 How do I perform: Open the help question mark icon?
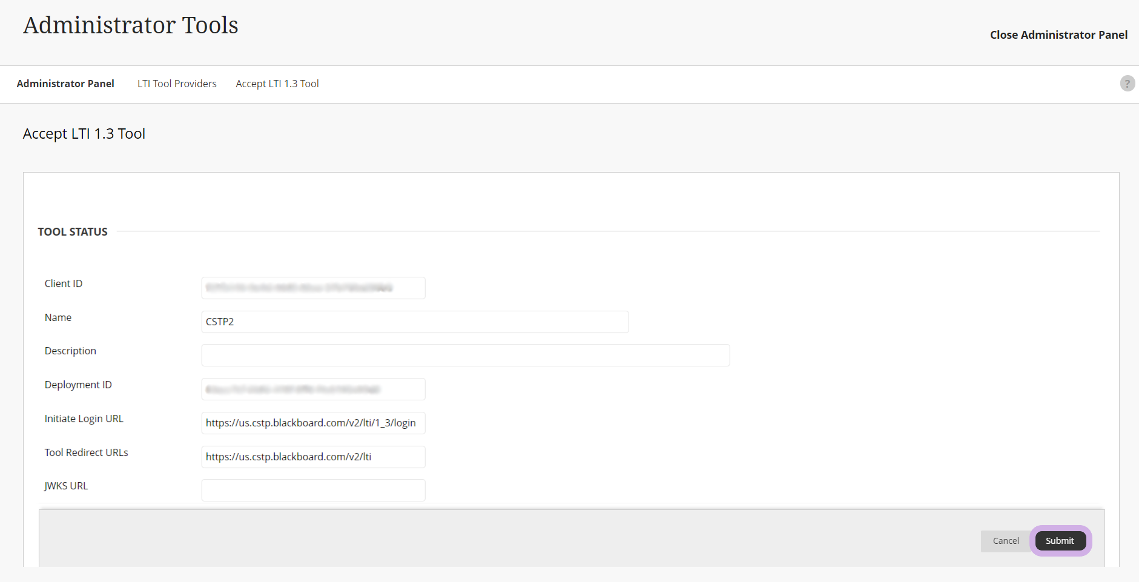click(x=1127, y=84)
